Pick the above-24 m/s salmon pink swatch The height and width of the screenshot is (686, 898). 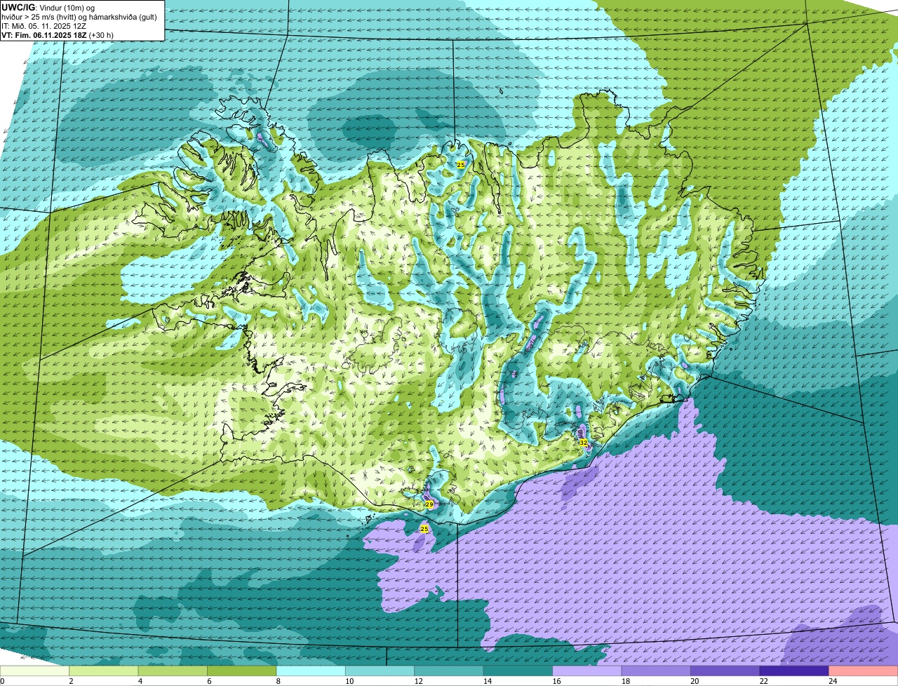point(864,671)
